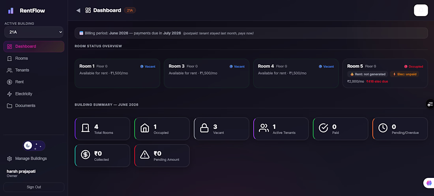434x196 pixels.
Task: Open the settings sliders icon on right edge
Action: pos(430,104)
